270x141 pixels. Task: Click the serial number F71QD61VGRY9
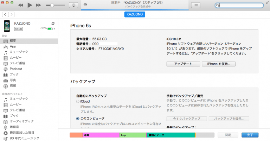pos(111,49)
